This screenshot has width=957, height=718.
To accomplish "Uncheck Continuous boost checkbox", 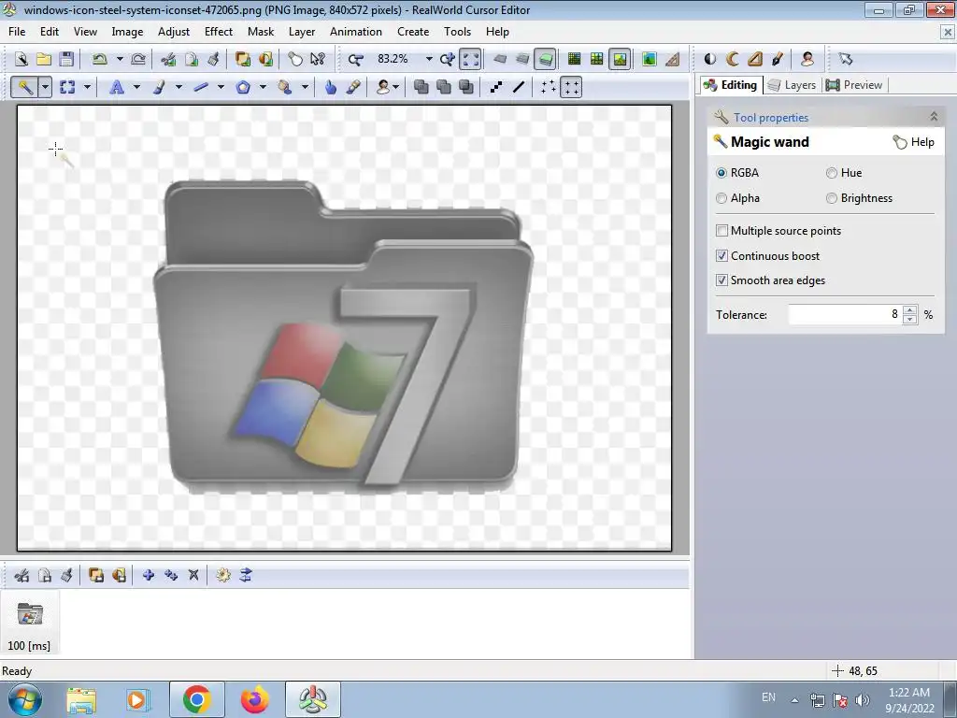I will (721, 256).
